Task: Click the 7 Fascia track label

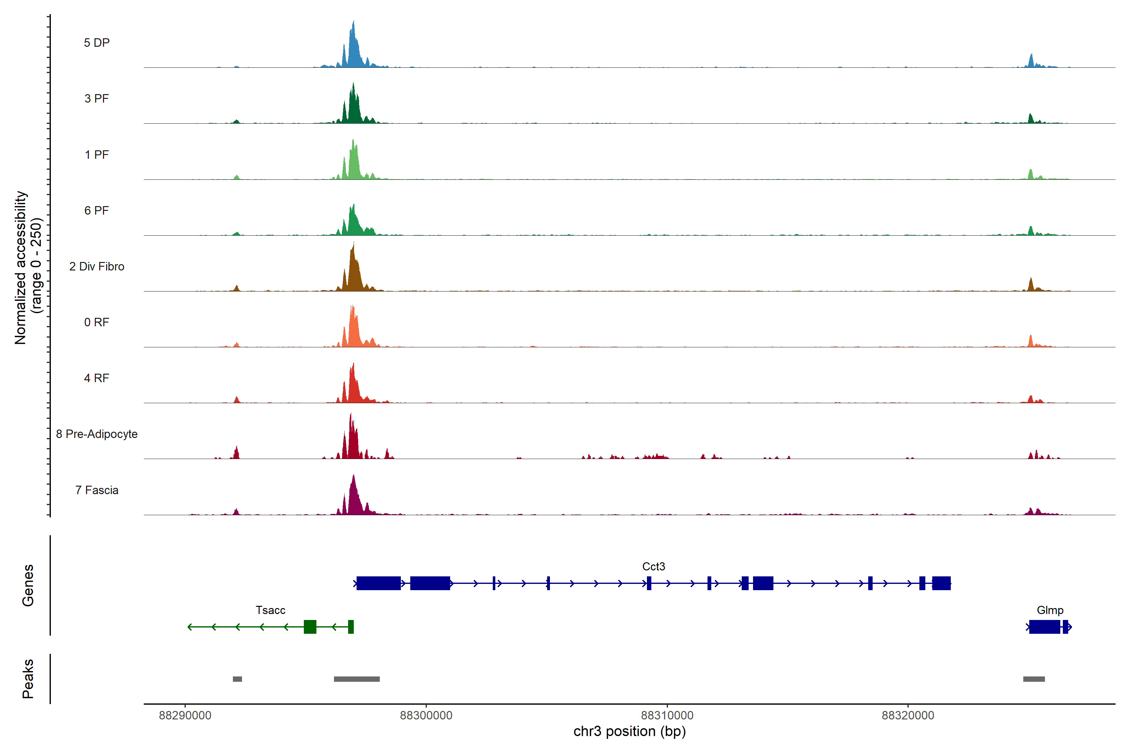Action: click(97, 490)
